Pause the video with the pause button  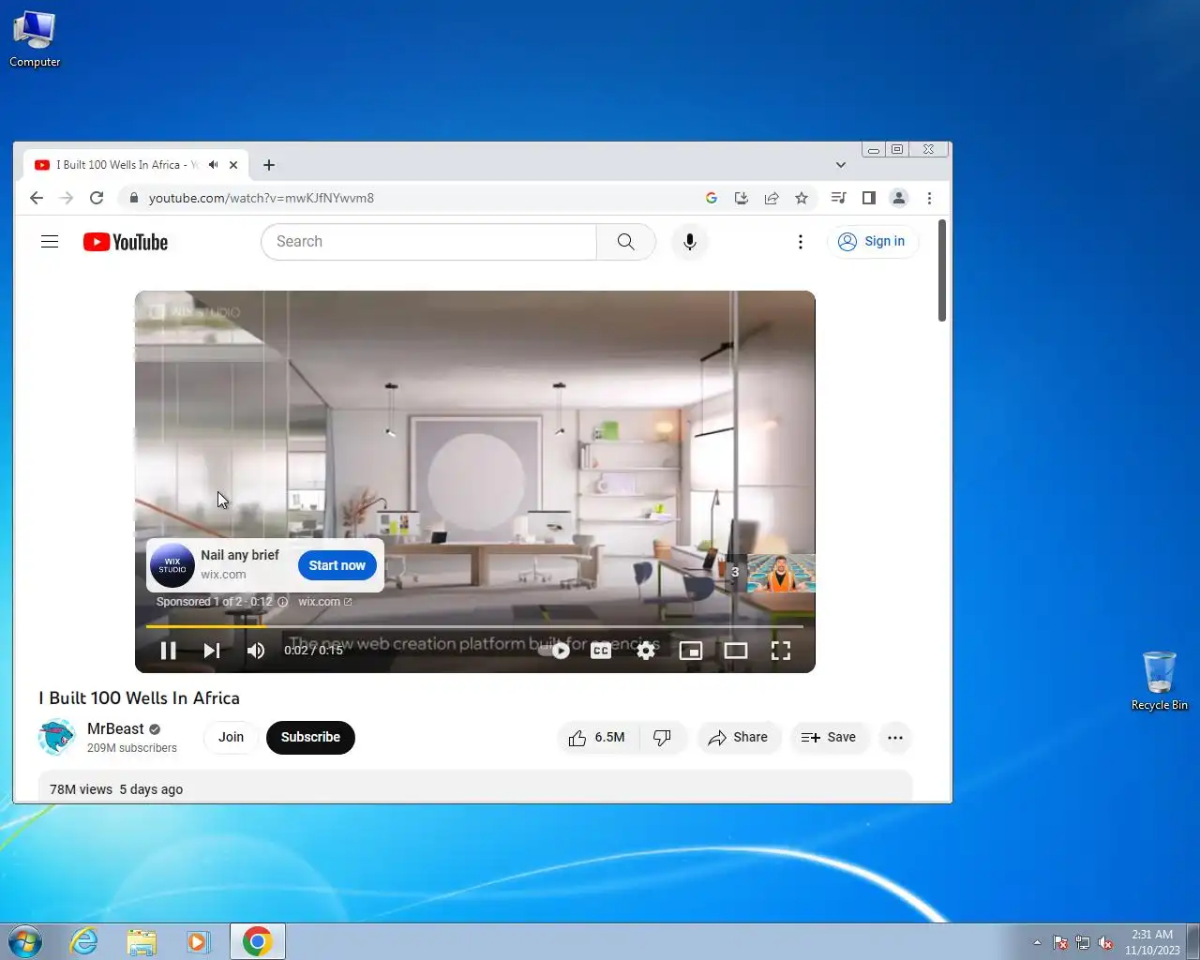[x=169, y=651]
